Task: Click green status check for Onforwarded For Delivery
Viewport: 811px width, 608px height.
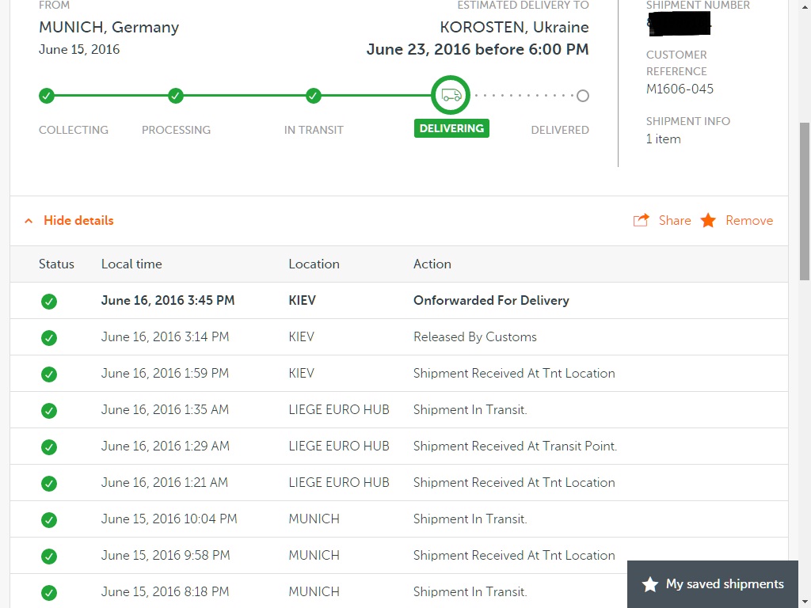Action: 49,301
